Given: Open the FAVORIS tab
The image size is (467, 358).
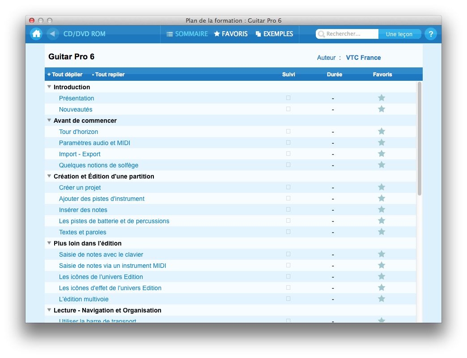Looking at the screenshot, I should click(x=231, y=34).
